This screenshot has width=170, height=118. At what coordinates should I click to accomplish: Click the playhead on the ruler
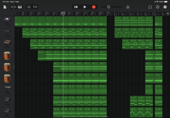[63, 13]
